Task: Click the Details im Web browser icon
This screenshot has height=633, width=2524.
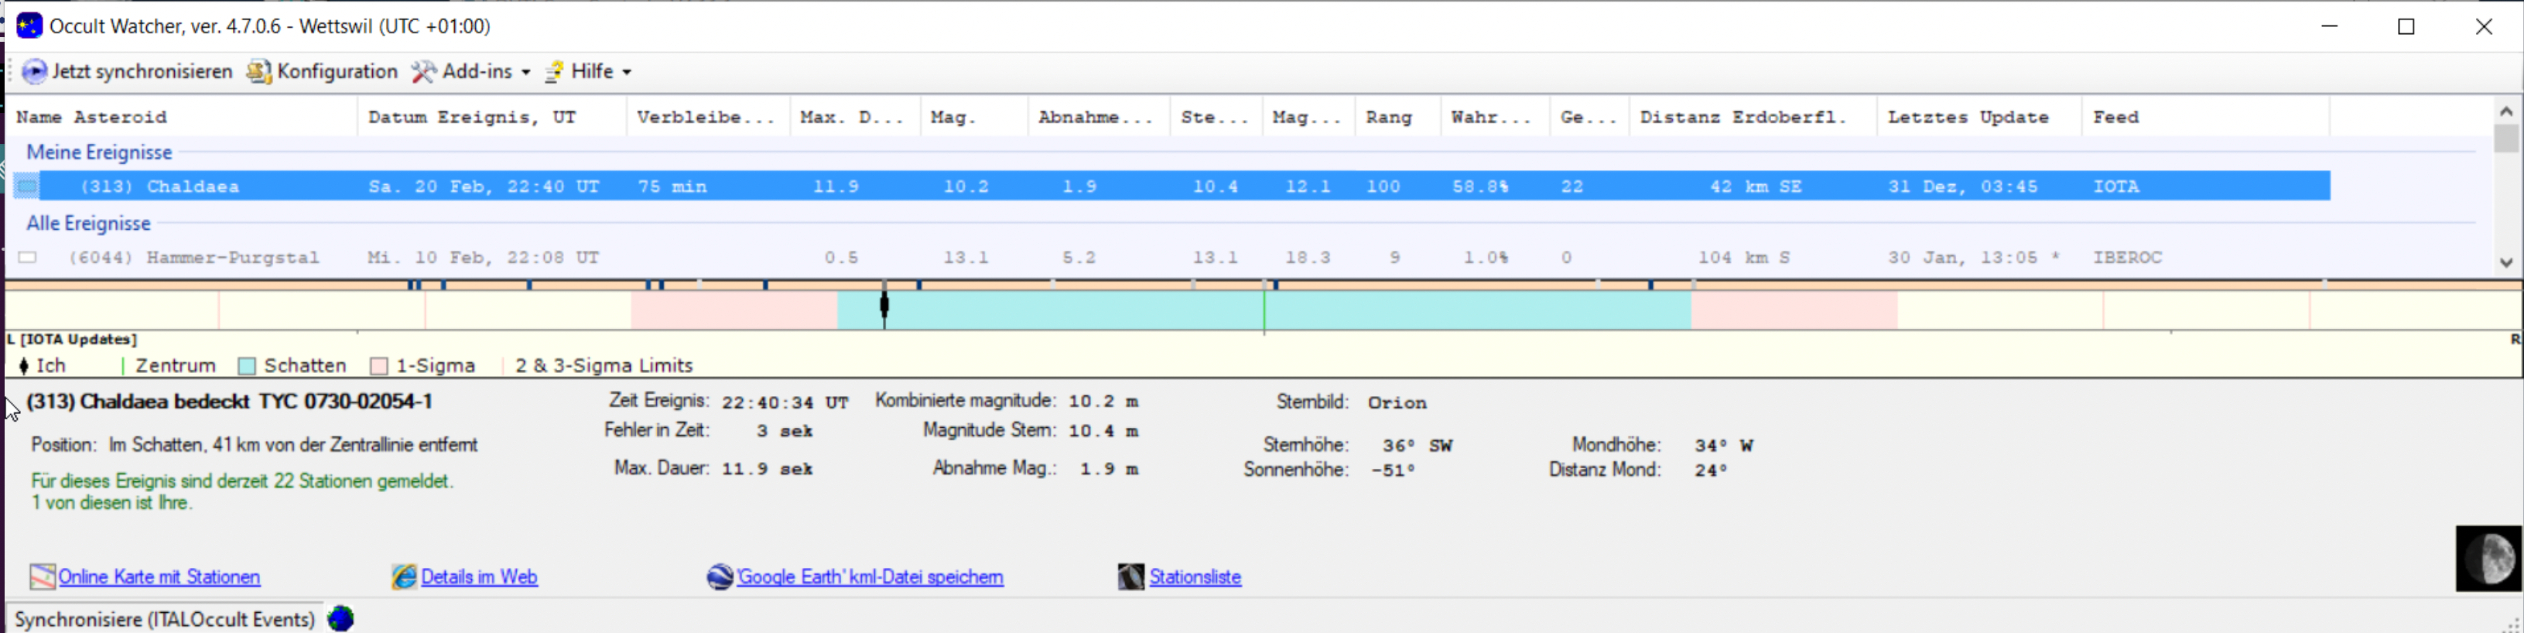Action: [404, 577]
